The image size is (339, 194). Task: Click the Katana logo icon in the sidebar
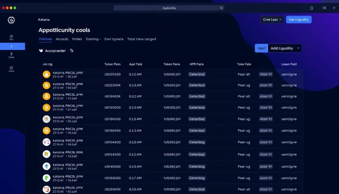(x=11, y=20)
